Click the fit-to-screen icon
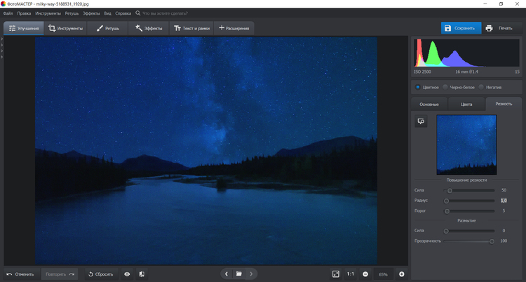526x282 pixels. click(x=336, y=274)
